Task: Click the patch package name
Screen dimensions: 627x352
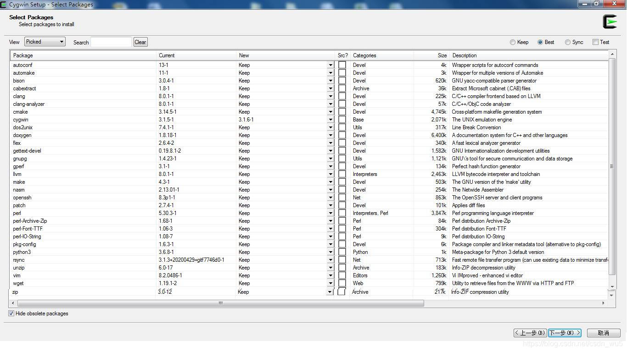Action: coord(19,205)
